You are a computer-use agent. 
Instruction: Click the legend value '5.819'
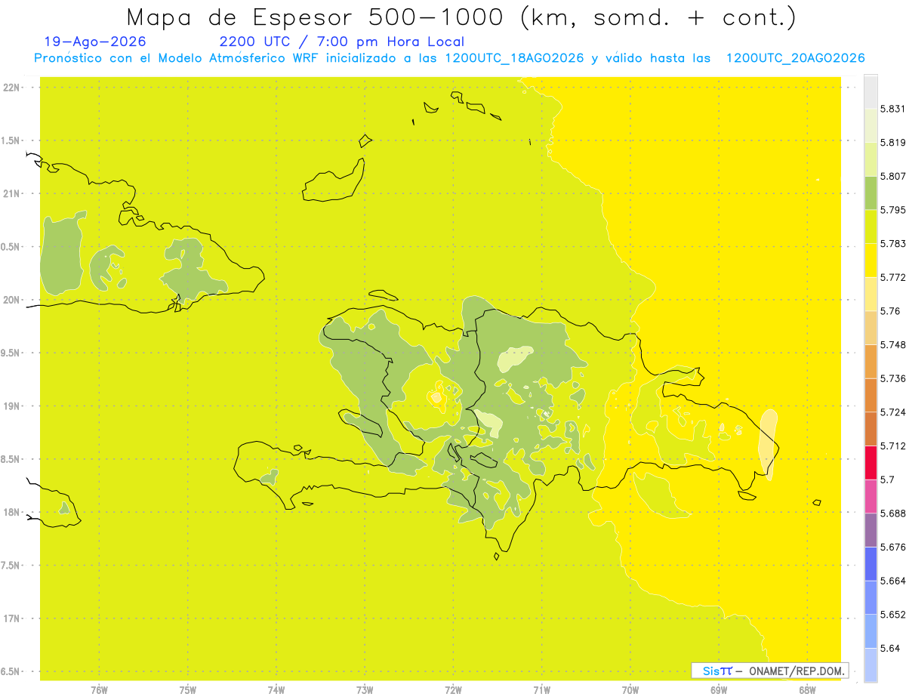coord(893,143)
